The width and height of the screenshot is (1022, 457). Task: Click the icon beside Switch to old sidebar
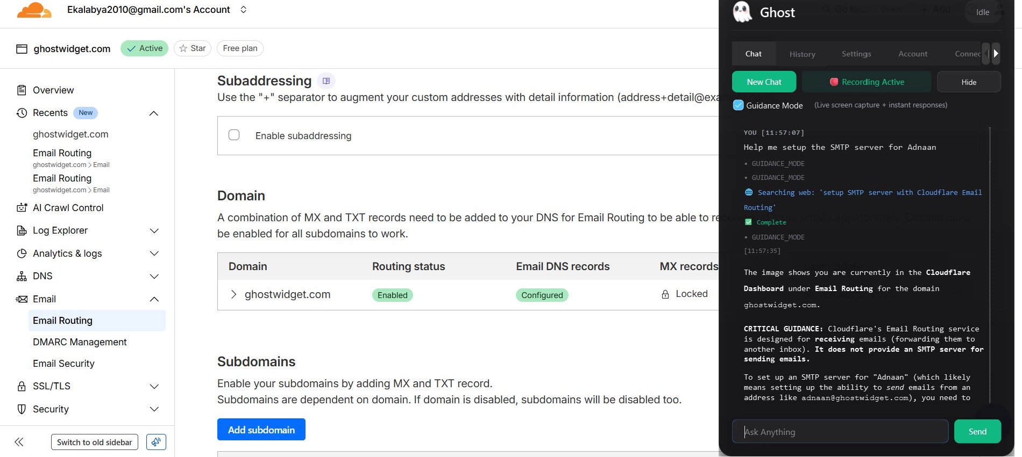coord(156,442)
